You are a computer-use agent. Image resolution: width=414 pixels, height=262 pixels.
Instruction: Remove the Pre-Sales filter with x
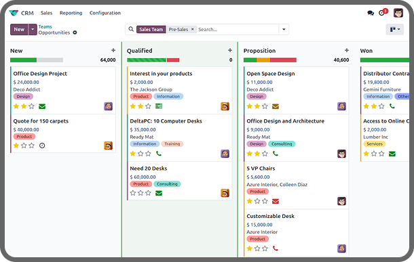point(193,29)
